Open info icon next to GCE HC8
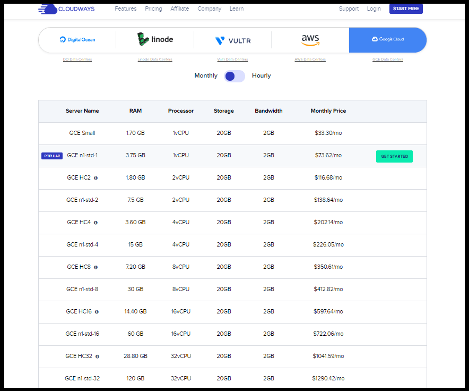This screenshot has height=391, width=469. [95, 267]
